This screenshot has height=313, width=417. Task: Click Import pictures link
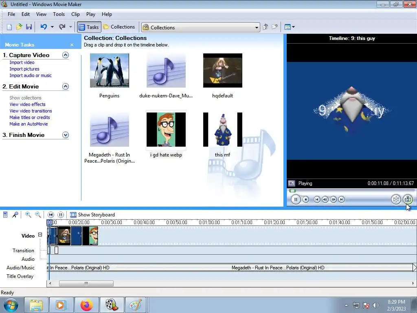pyautogui.click(x=24, y=69)
